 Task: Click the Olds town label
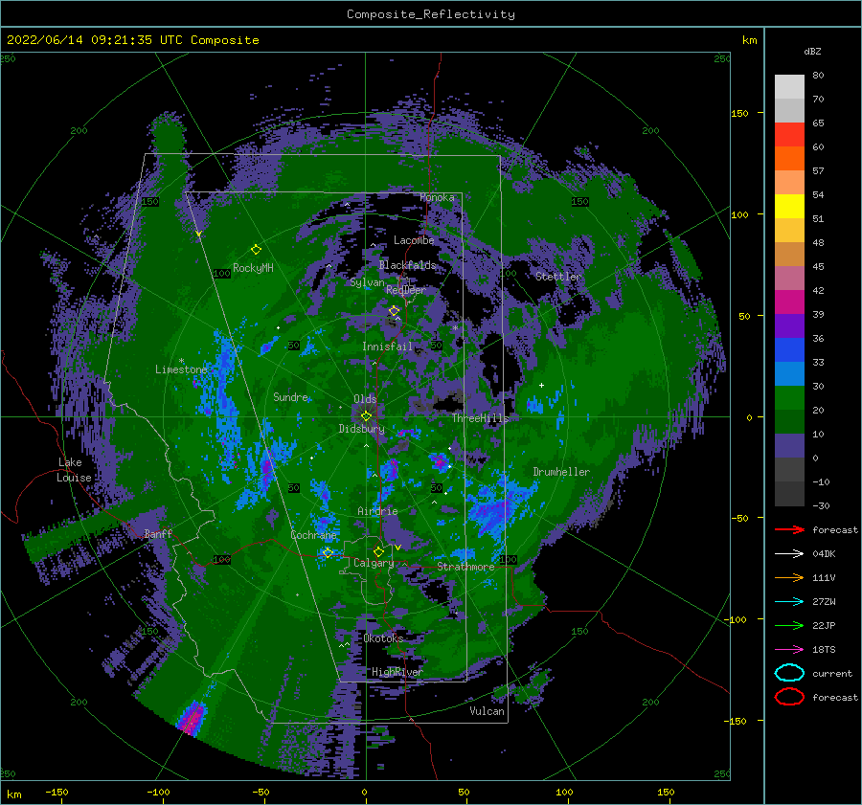tap(365, 399)
